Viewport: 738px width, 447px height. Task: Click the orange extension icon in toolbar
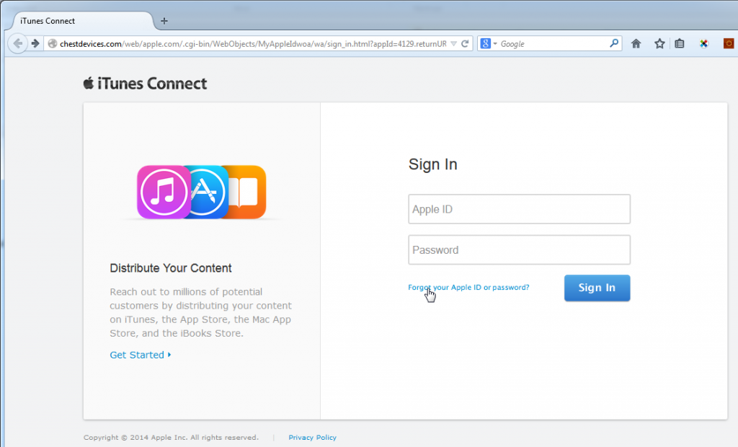pyautogui.click(x=729, y=44)
